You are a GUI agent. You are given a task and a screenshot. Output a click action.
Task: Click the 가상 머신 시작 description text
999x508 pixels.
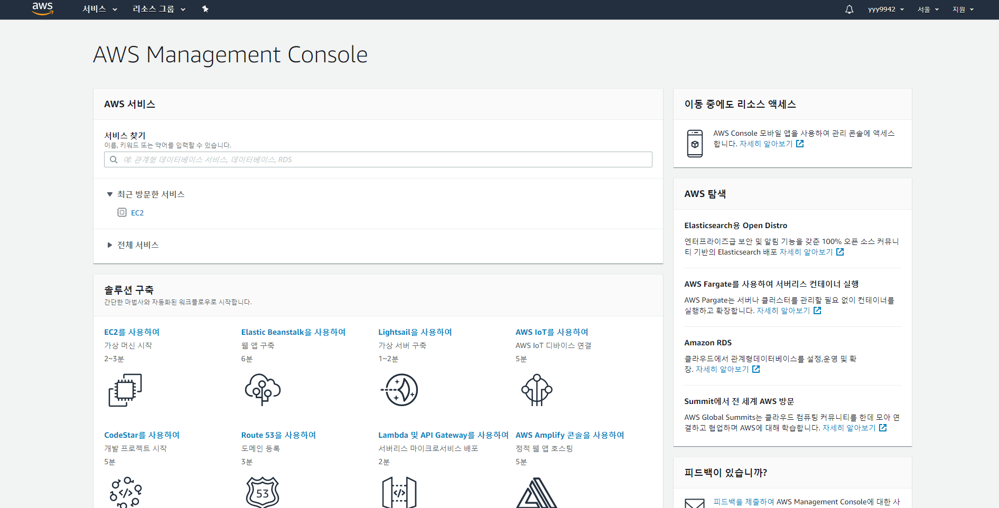(128, 345)
